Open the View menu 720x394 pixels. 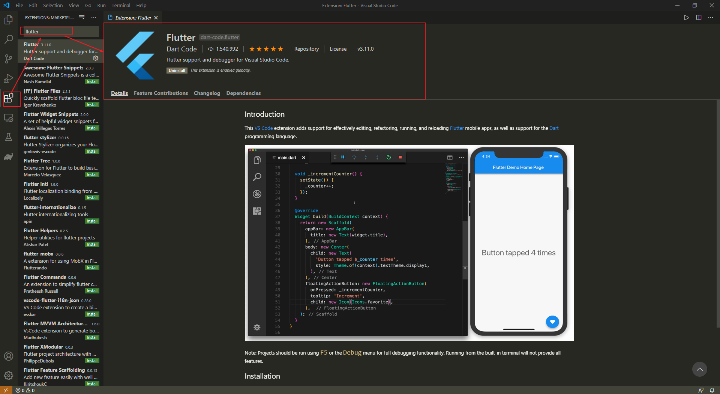point(74,5)
